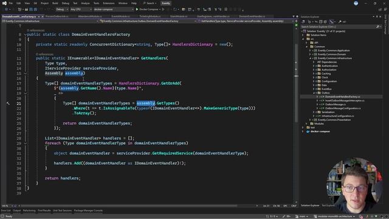
Task: Click the Visual Studio logo icon
Action: (x=4, y=3)
